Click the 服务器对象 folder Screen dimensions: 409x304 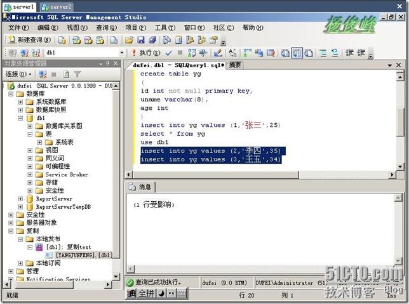tap(41, 223)
